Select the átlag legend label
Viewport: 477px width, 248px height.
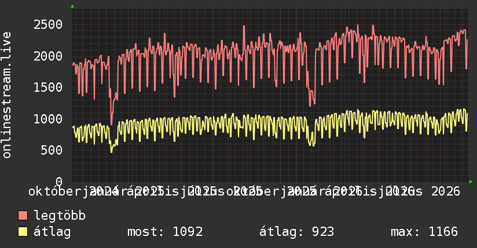pos(52,232)
